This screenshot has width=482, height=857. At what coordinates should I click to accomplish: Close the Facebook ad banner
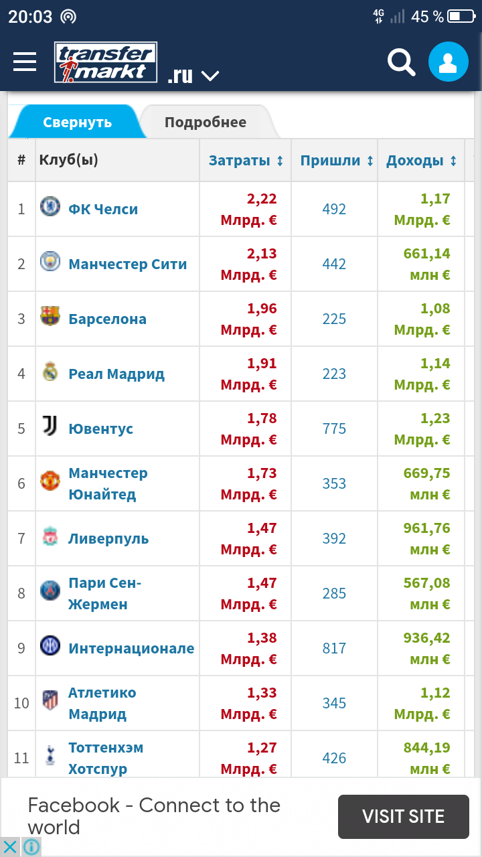[x=11, y=847]
